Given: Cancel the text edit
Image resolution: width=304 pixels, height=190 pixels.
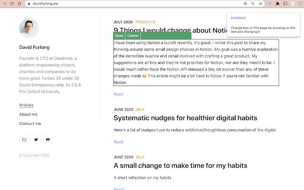Looking at the screenshot, I should [133, 36].
